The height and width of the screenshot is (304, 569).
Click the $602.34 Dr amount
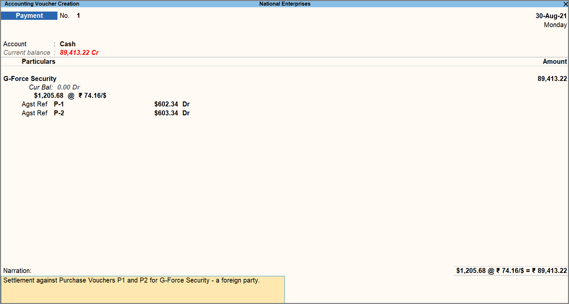tap(172, 104)
